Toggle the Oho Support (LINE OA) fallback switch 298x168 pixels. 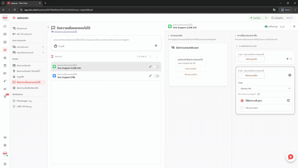pyautogui.click(x=156, y=67)
